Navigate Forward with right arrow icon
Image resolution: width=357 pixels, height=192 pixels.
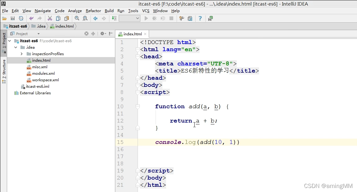tap(104, 18)
